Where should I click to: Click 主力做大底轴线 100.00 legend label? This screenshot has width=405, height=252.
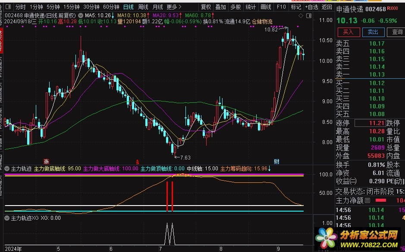pos(110,169)
